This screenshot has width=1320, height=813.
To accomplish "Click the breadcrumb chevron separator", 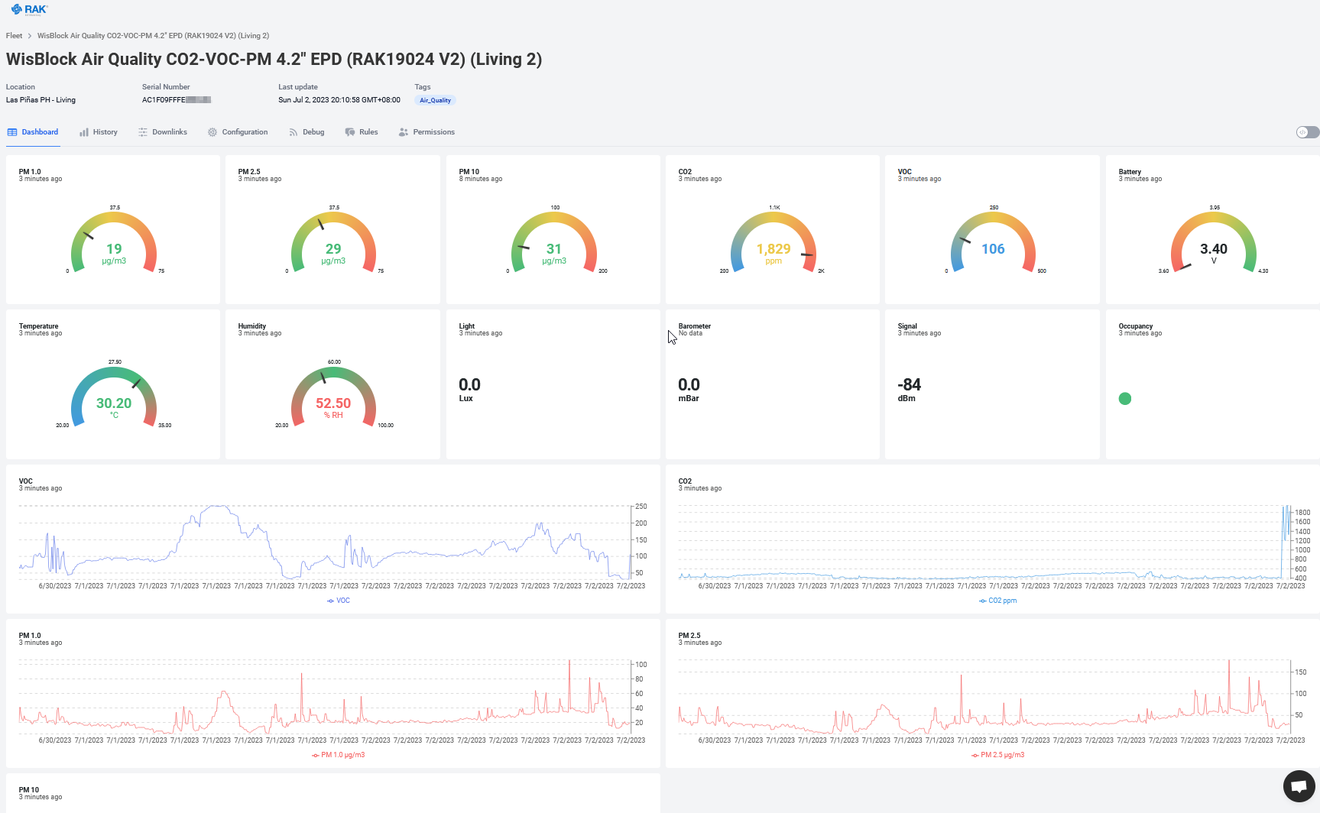I will click(30, 36).
